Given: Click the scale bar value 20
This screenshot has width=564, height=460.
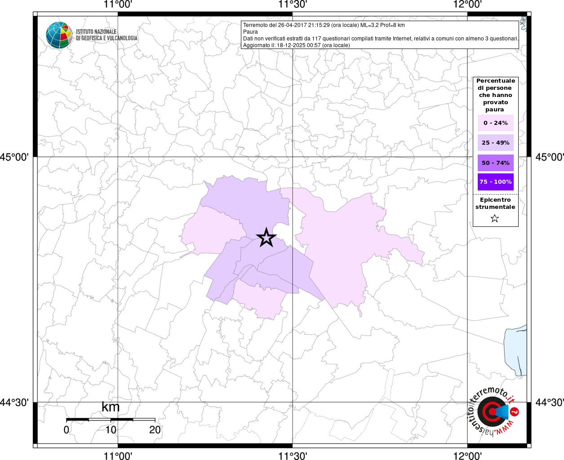Looking at the screenshot, I should tap(155, 430).
